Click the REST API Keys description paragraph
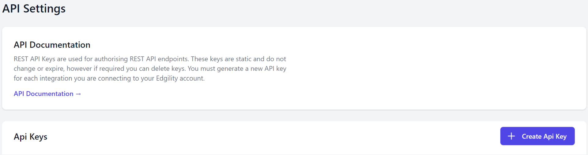 tap(150, 68)
